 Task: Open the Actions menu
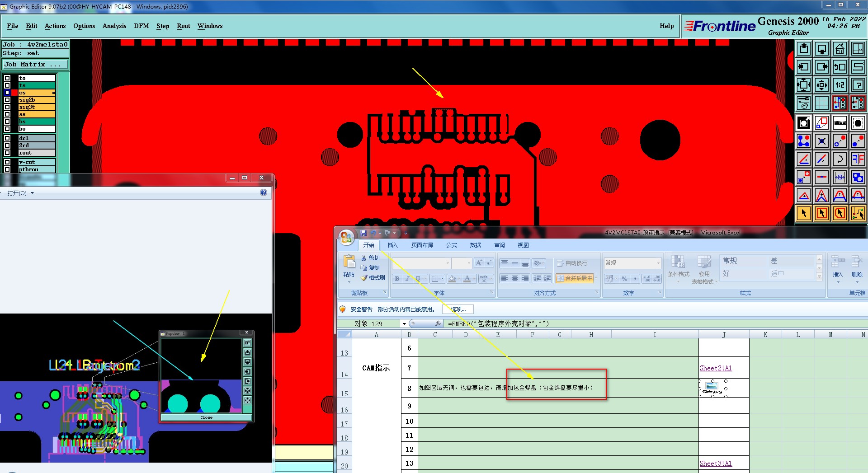(x=55, y=26)
